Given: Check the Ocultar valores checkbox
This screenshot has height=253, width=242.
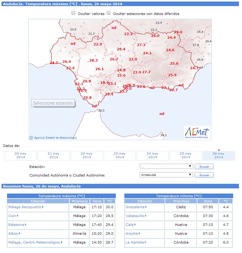Looking at the screenshot, I should pos(73,13).
